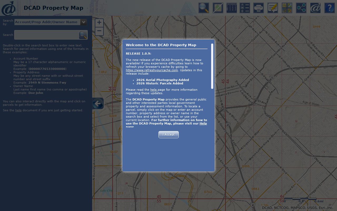Open the magnifier search tool in toolbar
The image size is (337, 211).
[x=204, y=8]
